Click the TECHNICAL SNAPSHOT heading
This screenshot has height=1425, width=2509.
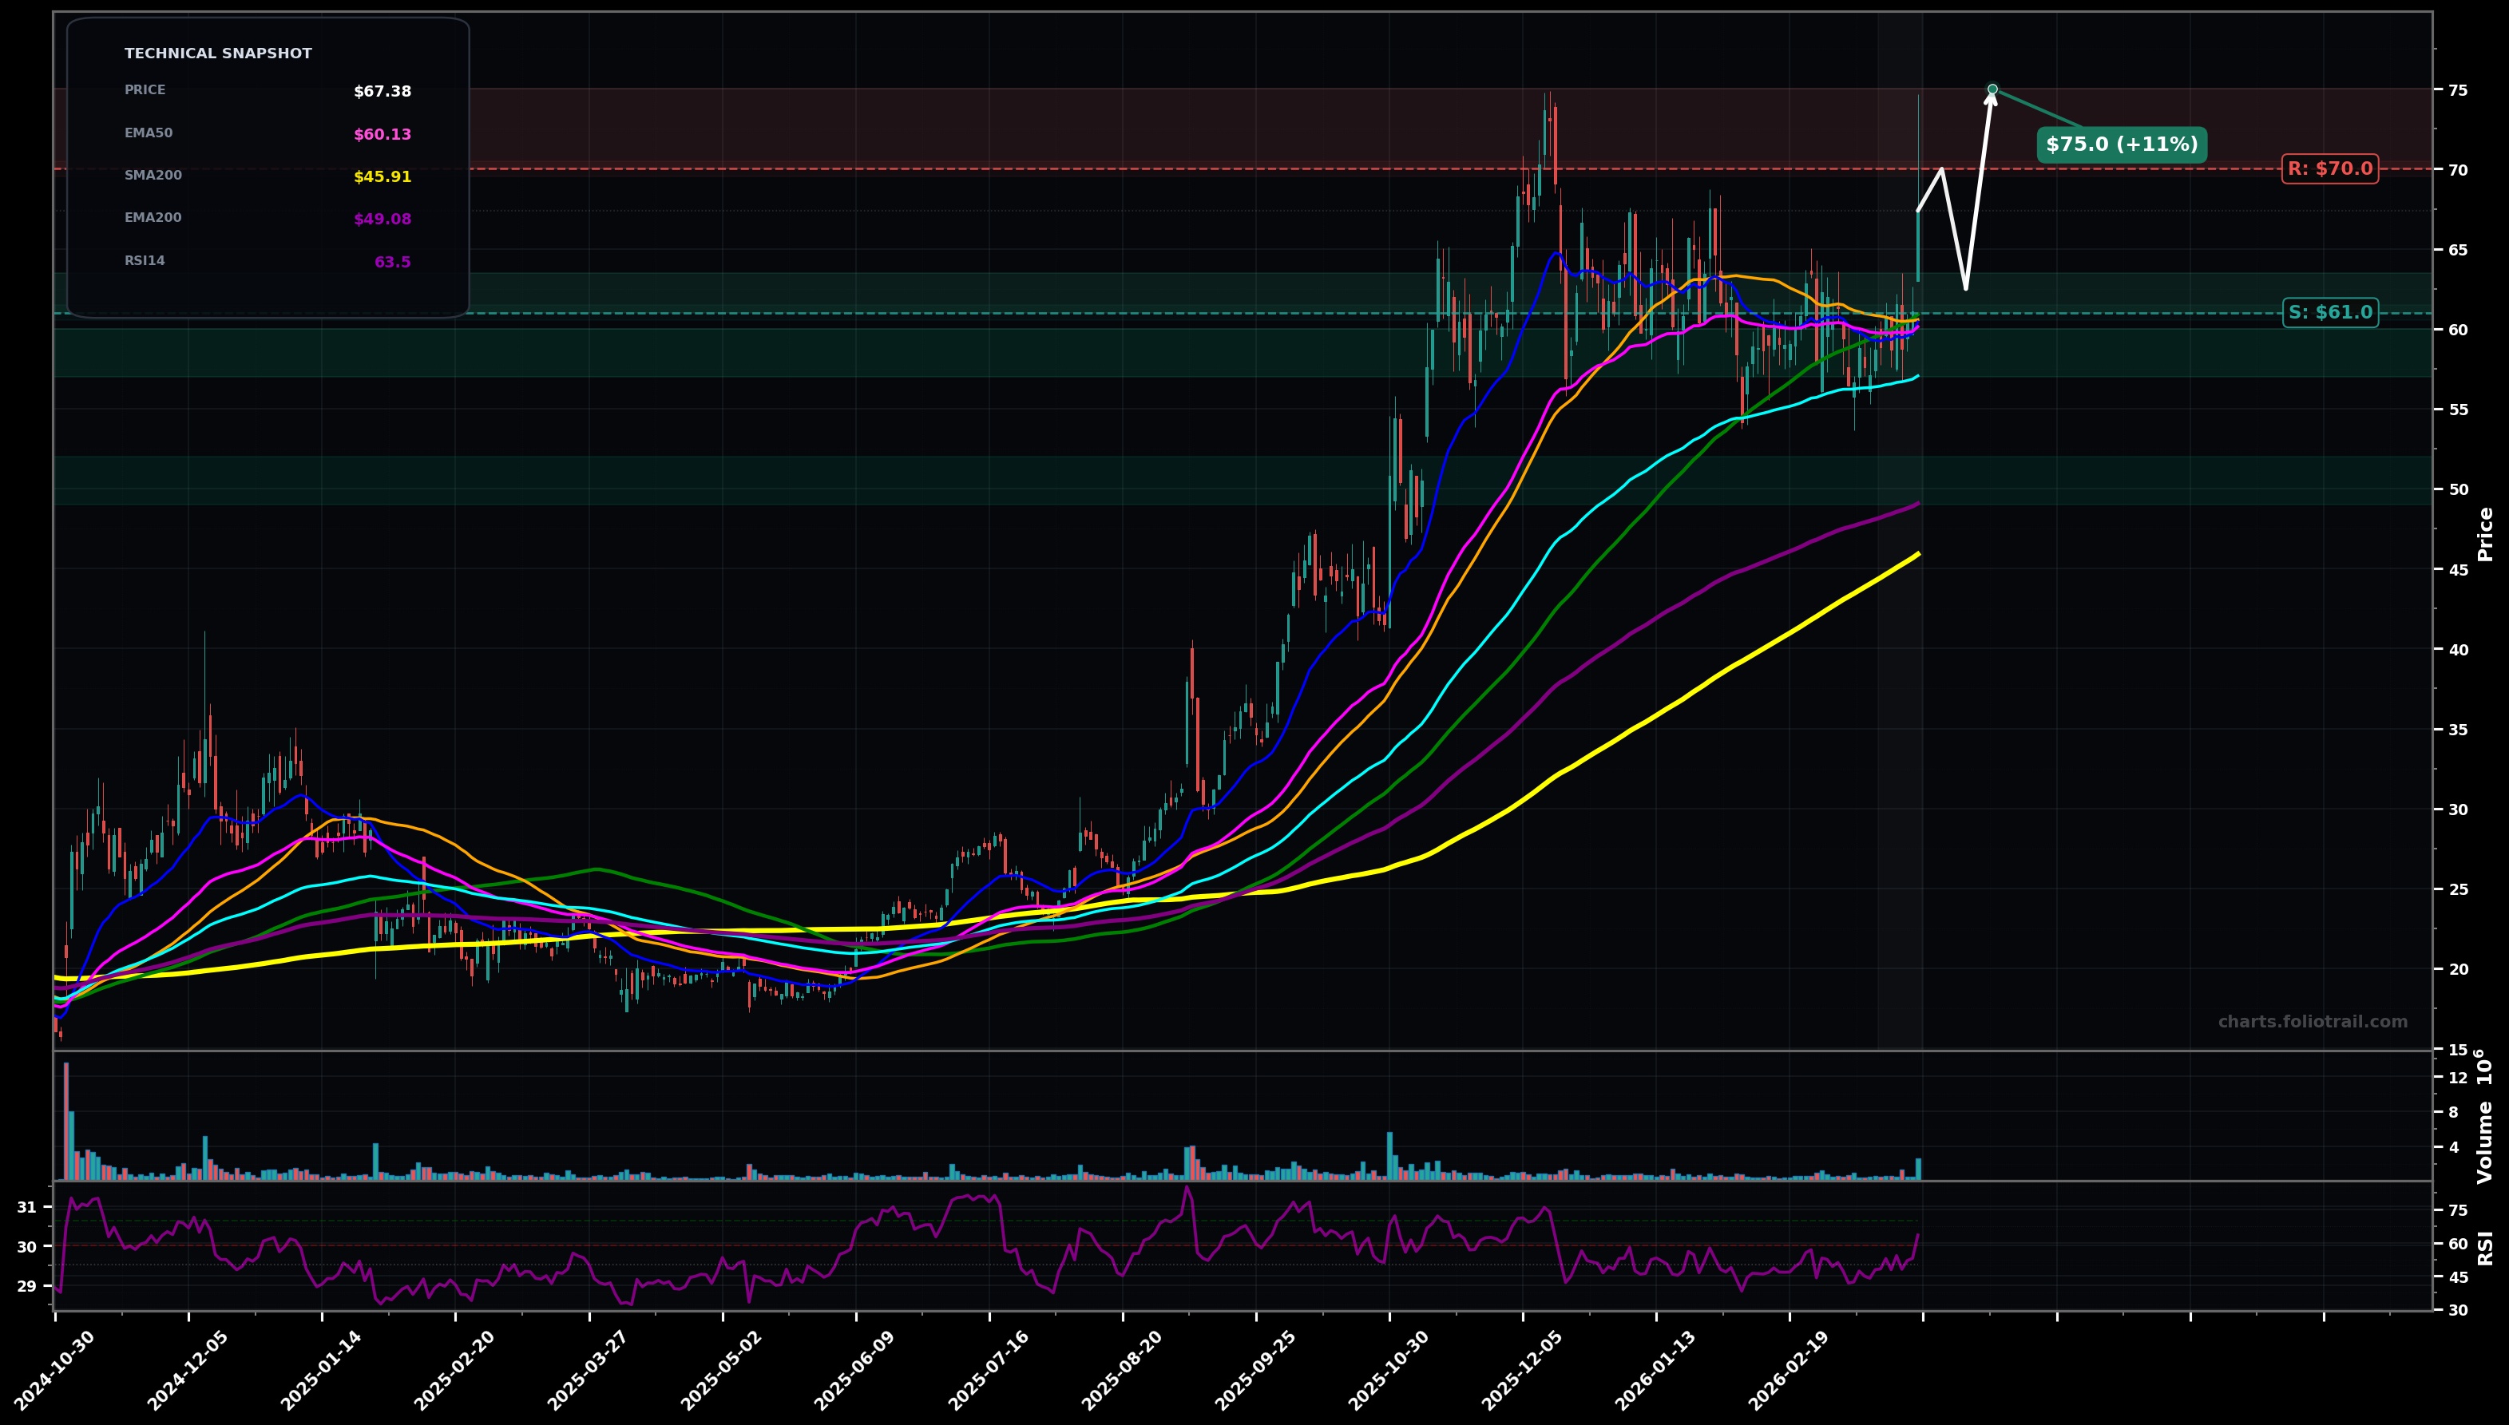pos(217,53)
